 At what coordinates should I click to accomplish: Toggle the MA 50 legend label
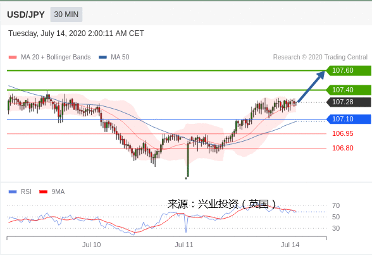coord(120,57)
